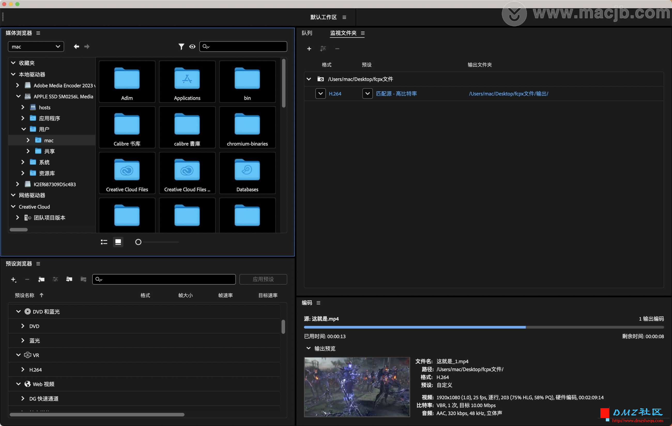This screenshot has height=426, width=672.
Task: Click the preset browser horizontal scrollbar
Action: pos(97,415)
